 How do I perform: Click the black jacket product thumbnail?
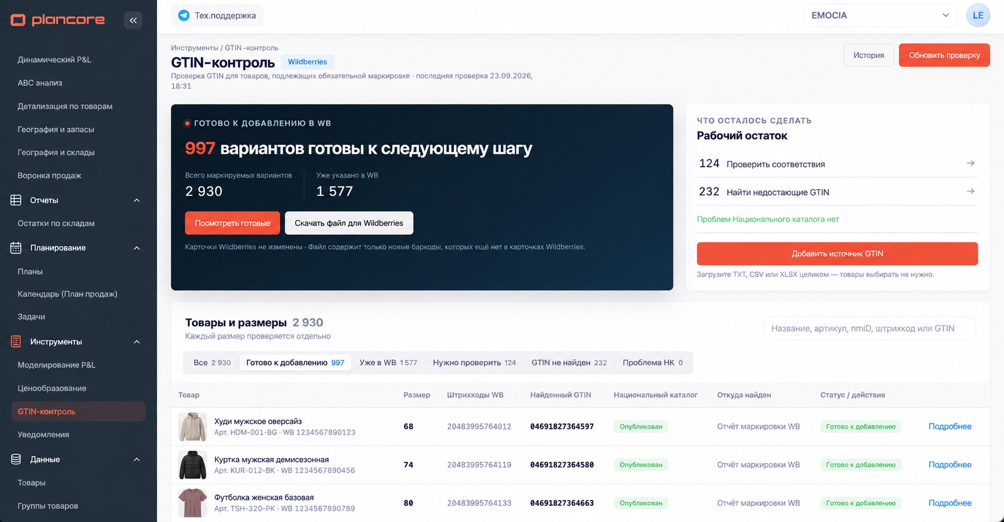pos(192,465)
